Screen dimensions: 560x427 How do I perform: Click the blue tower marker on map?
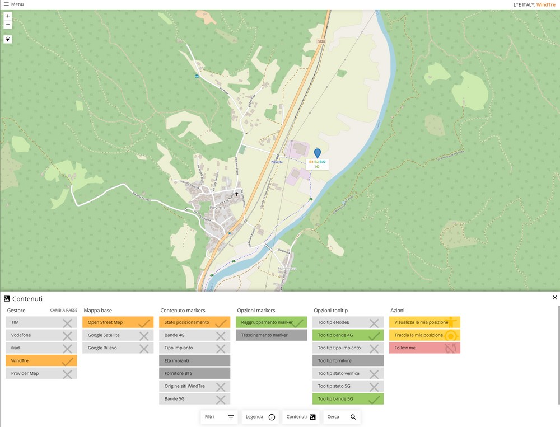[318, 153]
